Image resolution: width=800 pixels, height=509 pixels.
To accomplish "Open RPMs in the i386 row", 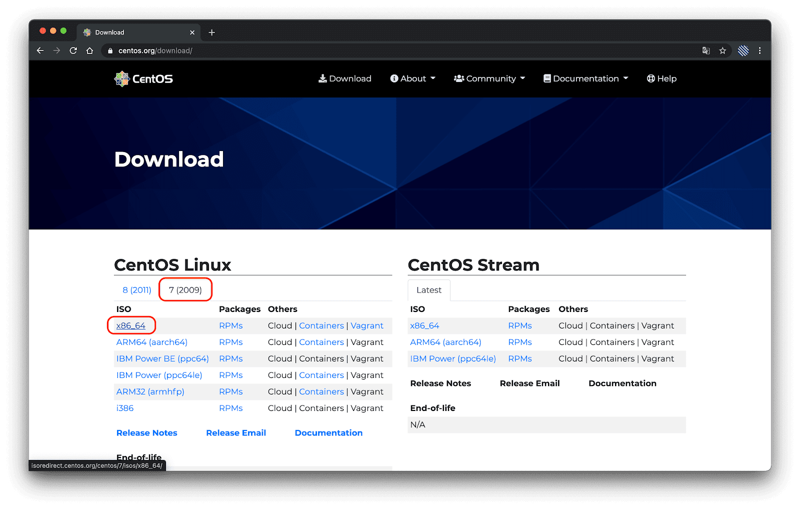I will pyautogui.click(x=231, y=408).
